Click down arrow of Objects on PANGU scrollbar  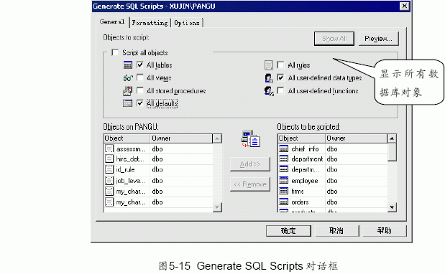point(217,207)
